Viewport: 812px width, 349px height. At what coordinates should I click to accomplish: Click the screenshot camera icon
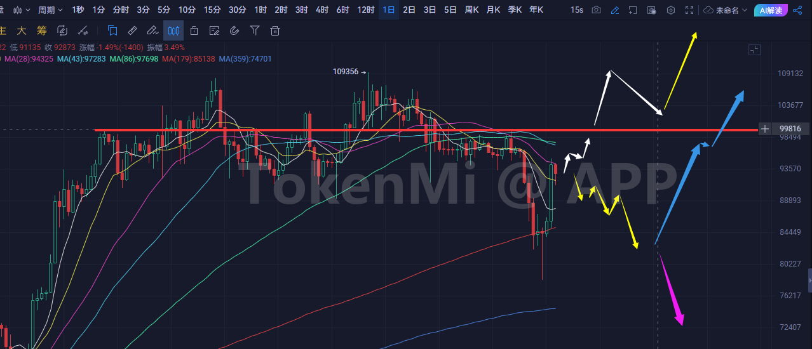pos(595,10)
